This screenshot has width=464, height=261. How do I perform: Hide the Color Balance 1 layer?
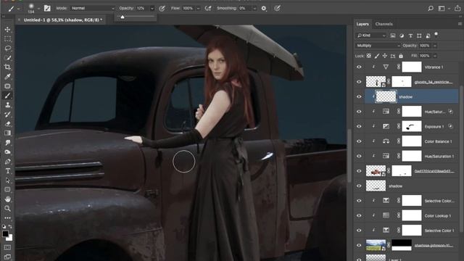359,141
